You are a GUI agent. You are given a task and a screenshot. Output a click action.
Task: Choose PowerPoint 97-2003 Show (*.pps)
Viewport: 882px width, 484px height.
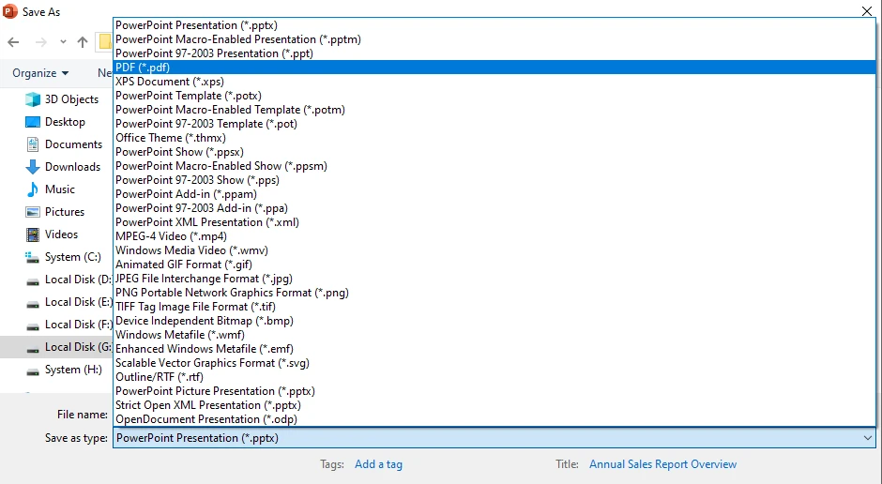tap(494, 180)
